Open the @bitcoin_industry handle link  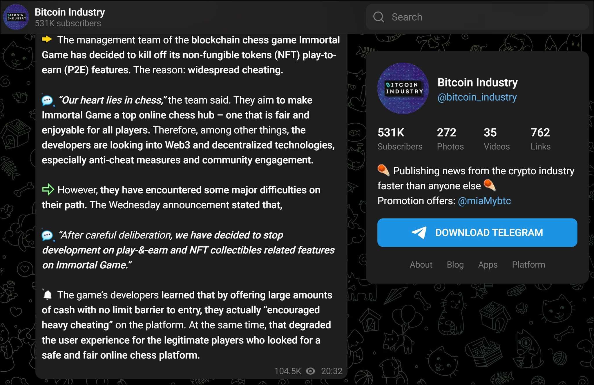(x=477, y=97)
